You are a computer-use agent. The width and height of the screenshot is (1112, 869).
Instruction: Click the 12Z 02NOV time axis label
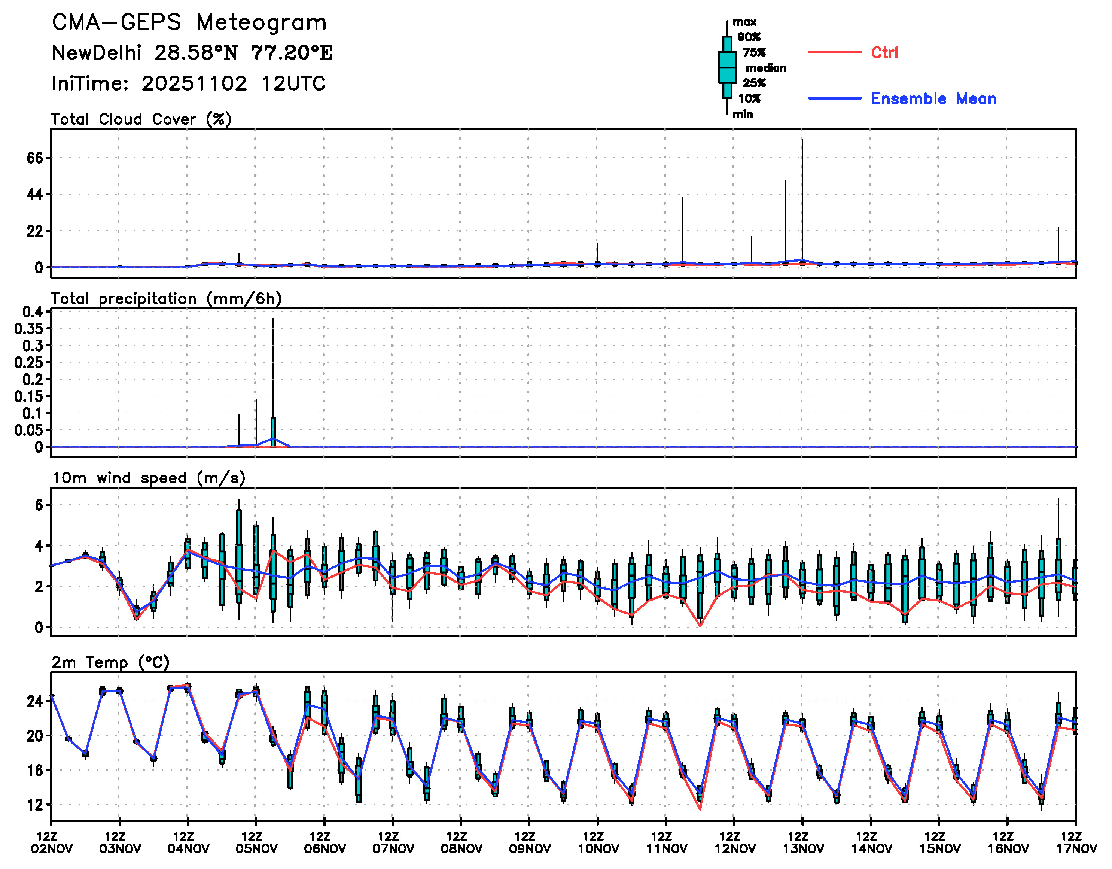point(51,842)
